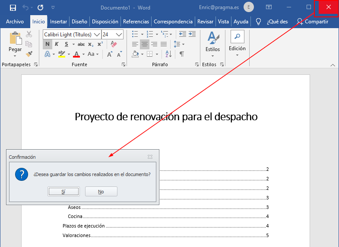The height and width of the screenshot is (247, 339).
Task: Click the Increase indent icon
Action: (192, 34)
